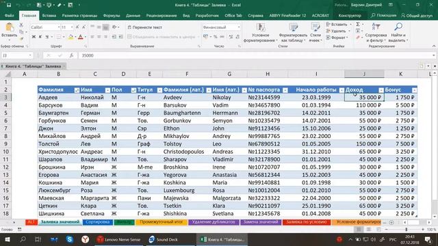Open Sort & Filter (Сортировка и фильтр)
Screen dimensions: 438x246
tap(376, 33)
